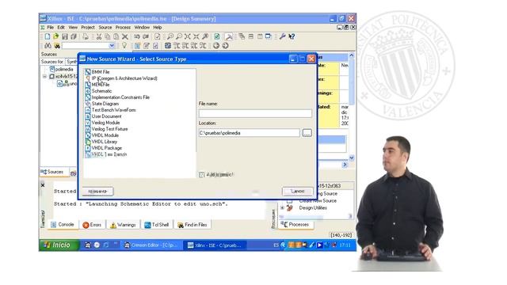
Task: Click the File name input field
Action: [255, 113]
